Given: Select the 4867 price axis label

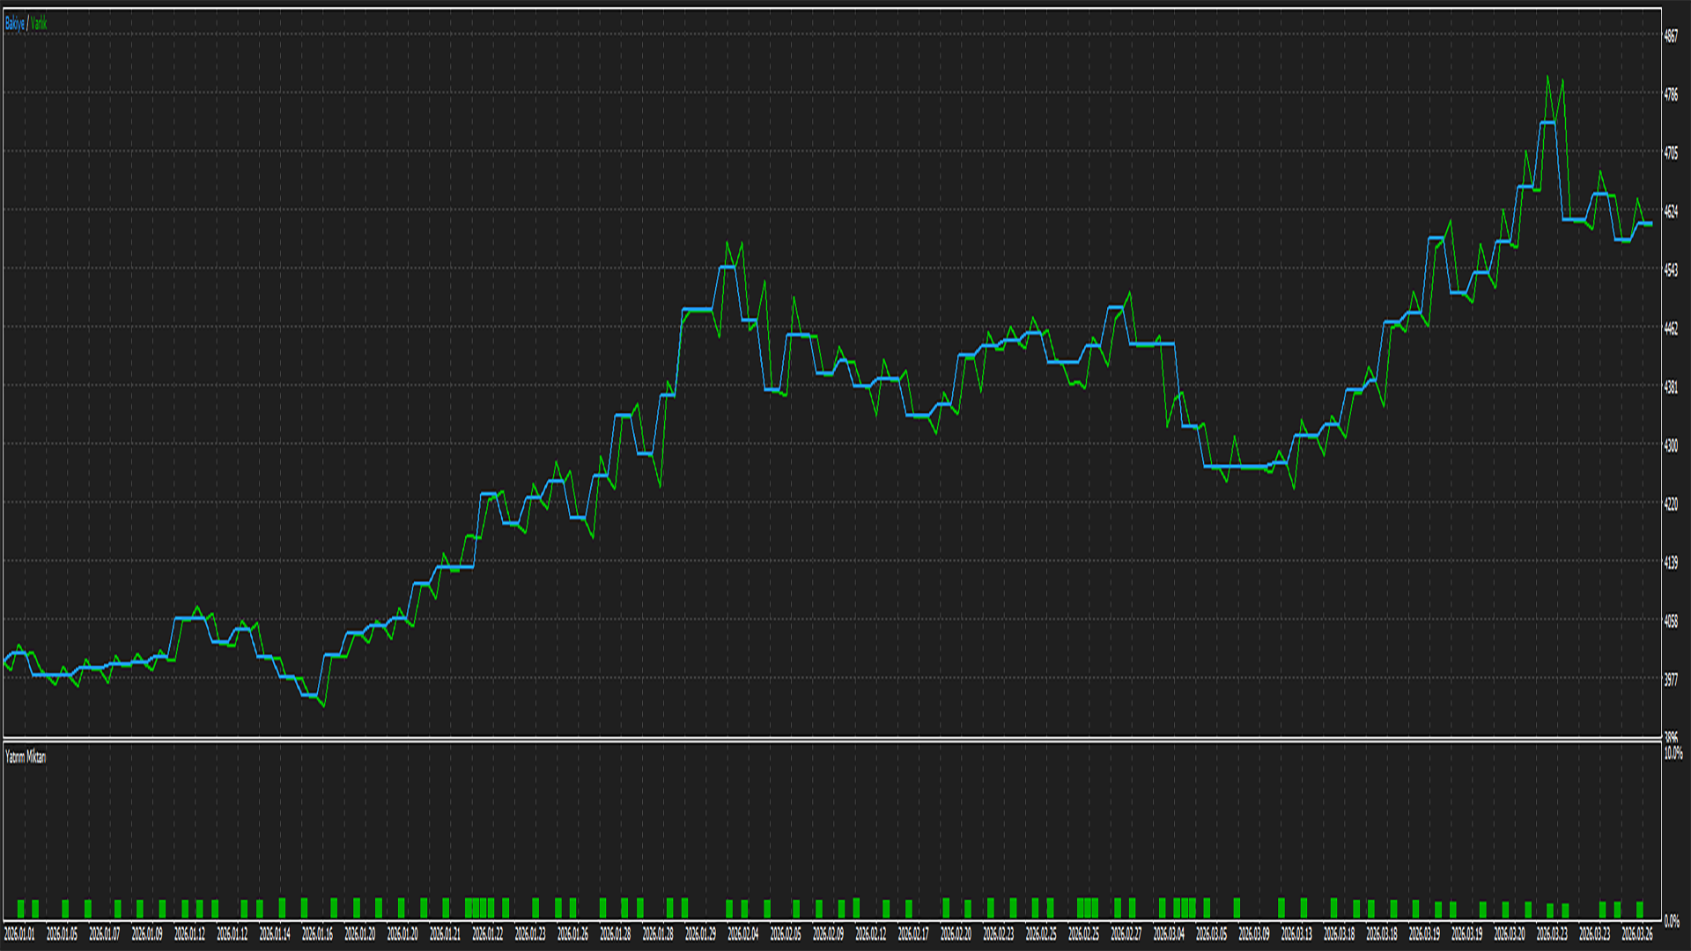Looking at the screenshot, I should 1671,36.
